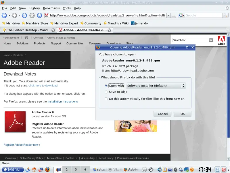This screenshot has width=230, height=173.
Task: Open the Edit menu
Action: (x=13, y=8)
